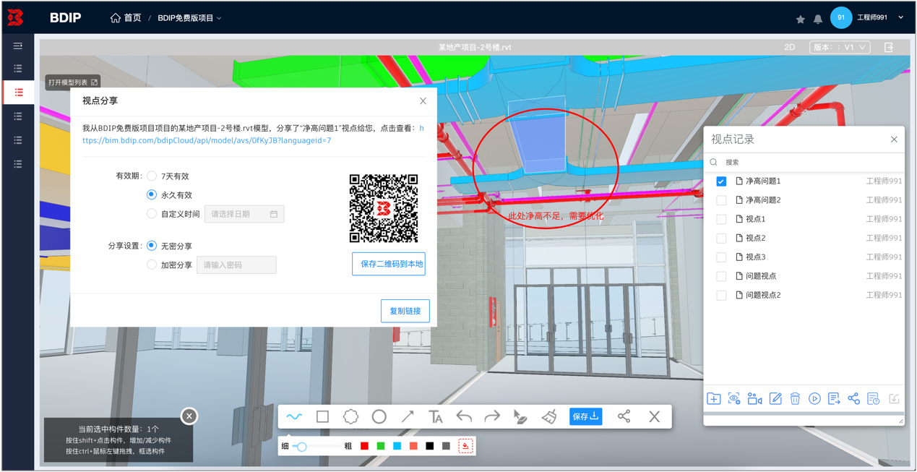Open the 请选择日期 date picker
This screenshot has width=917, height=472.
tap(244, 214)
